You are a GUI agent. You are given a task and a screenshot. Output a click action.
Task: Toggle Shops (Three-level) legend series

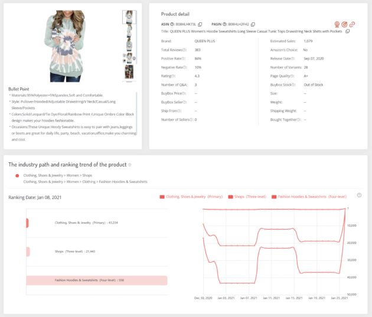(x=247, y=197)
